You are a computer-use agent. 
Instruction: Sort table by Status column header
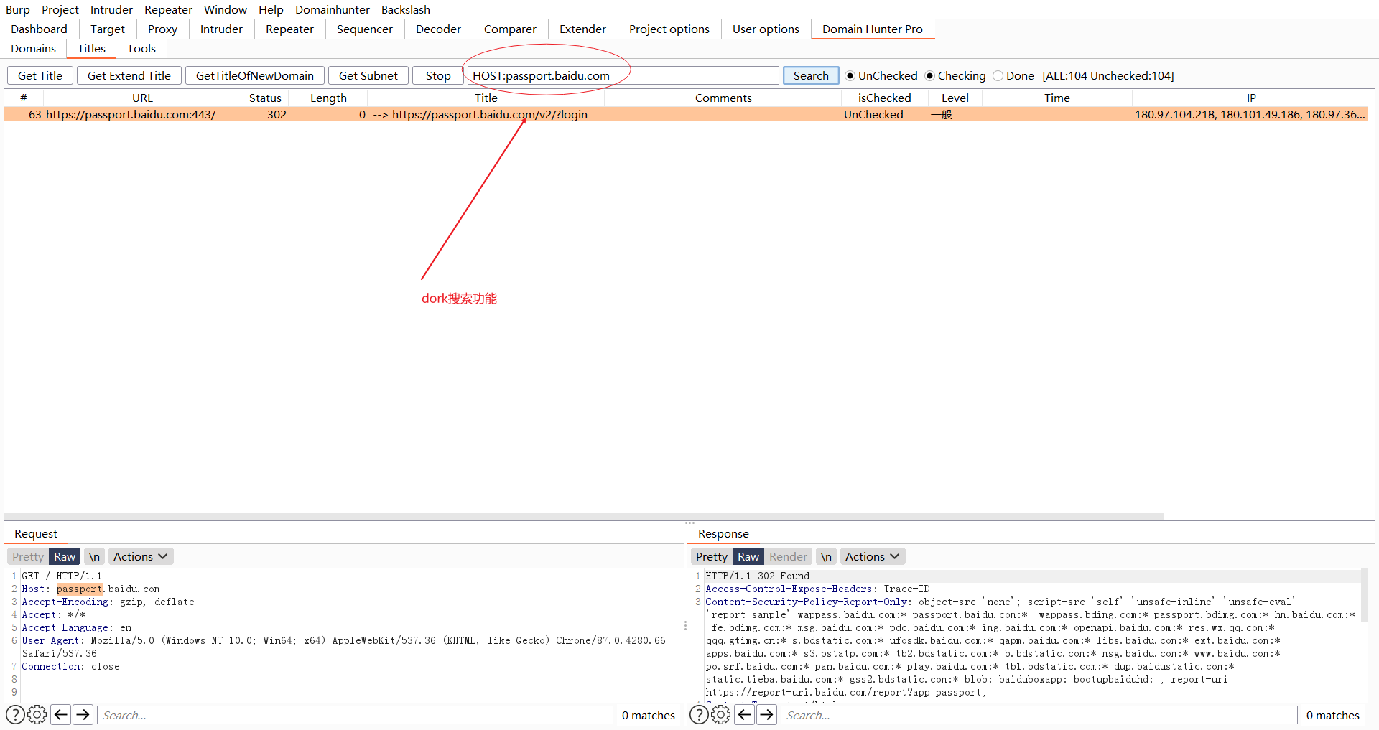265,98
